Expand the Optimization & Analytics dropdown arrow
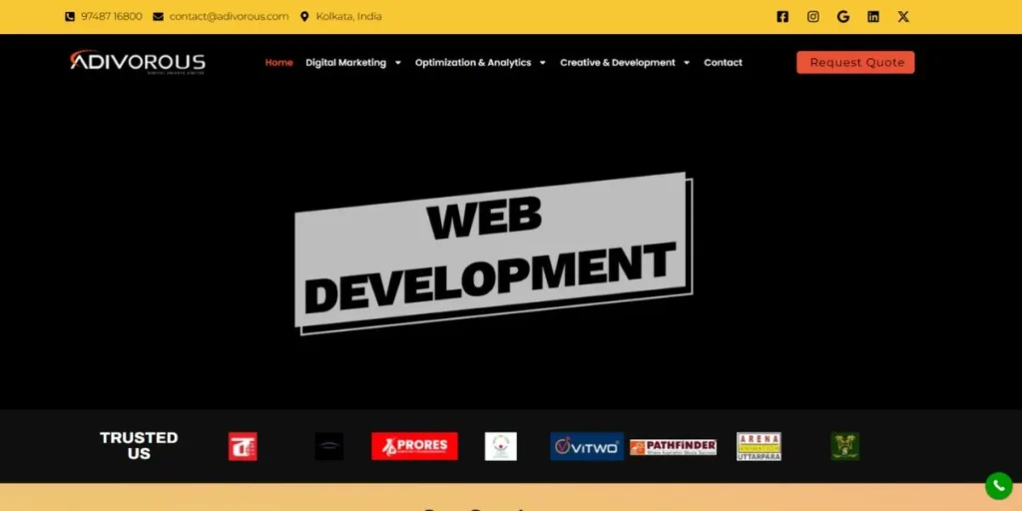The height and width of the screenshot is (511, 1022). tap(542, 63)
